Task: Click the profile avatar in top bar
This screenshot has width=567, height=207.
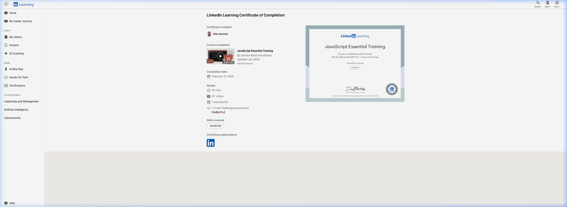Action: [x=548, y=3]
